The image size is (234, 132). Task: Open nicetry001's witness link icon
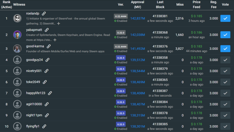(46, 71)
